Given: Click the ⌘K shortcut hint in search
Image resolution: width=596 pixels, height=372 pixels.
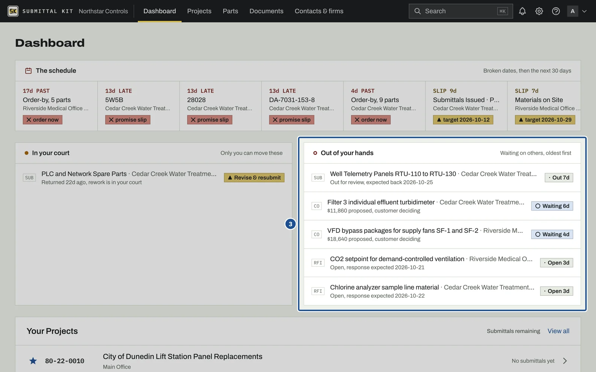Looking at the screenshot, I should point(503,11).
